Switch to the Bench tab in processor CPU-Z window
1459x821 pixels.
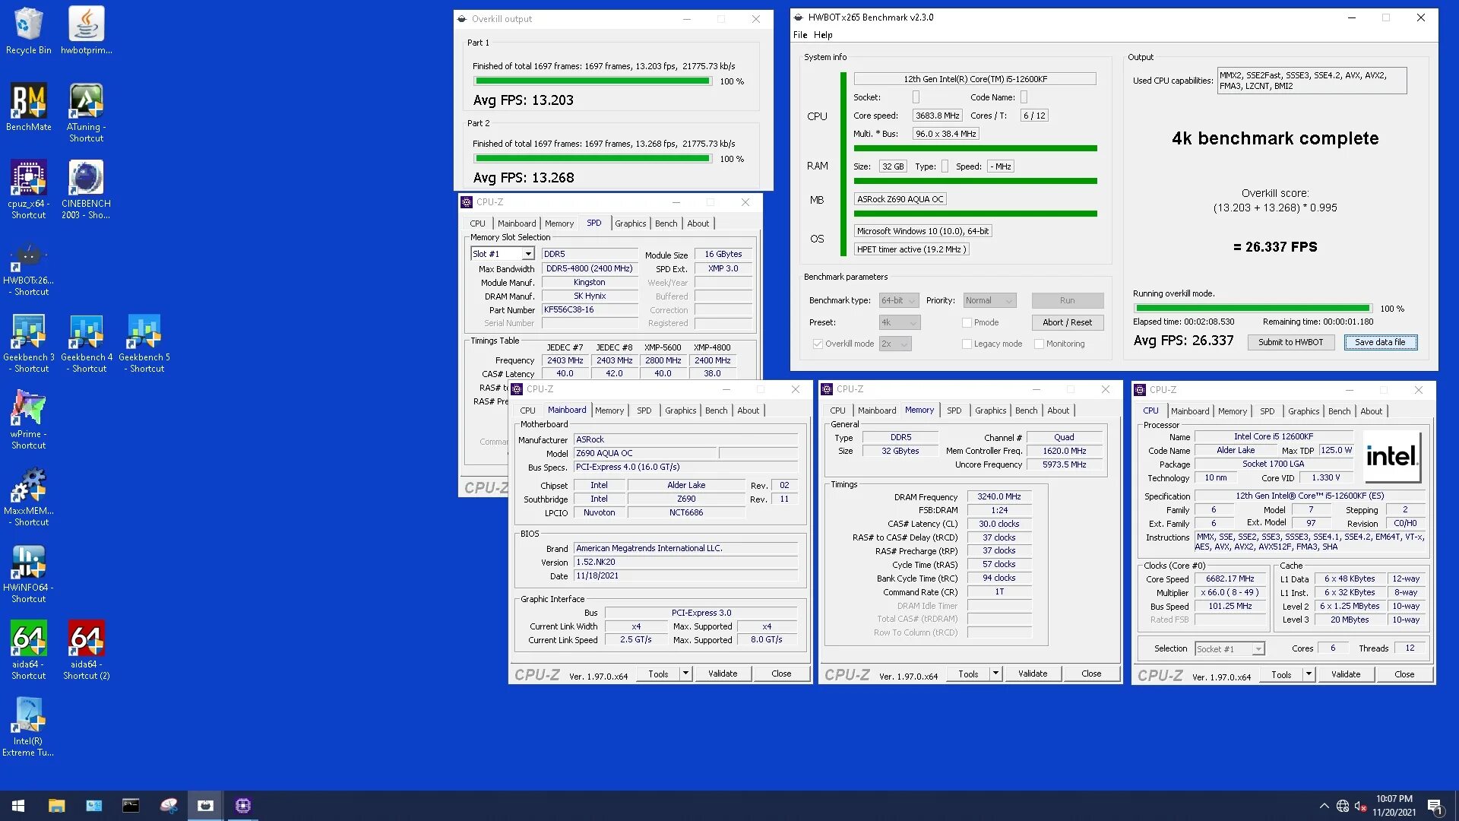click(x=1339, y=411)
